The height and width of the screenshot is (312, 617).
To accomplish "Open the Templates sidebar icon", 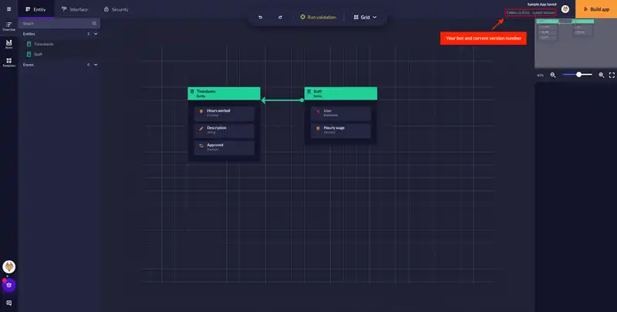I will (x=8, y=62).
